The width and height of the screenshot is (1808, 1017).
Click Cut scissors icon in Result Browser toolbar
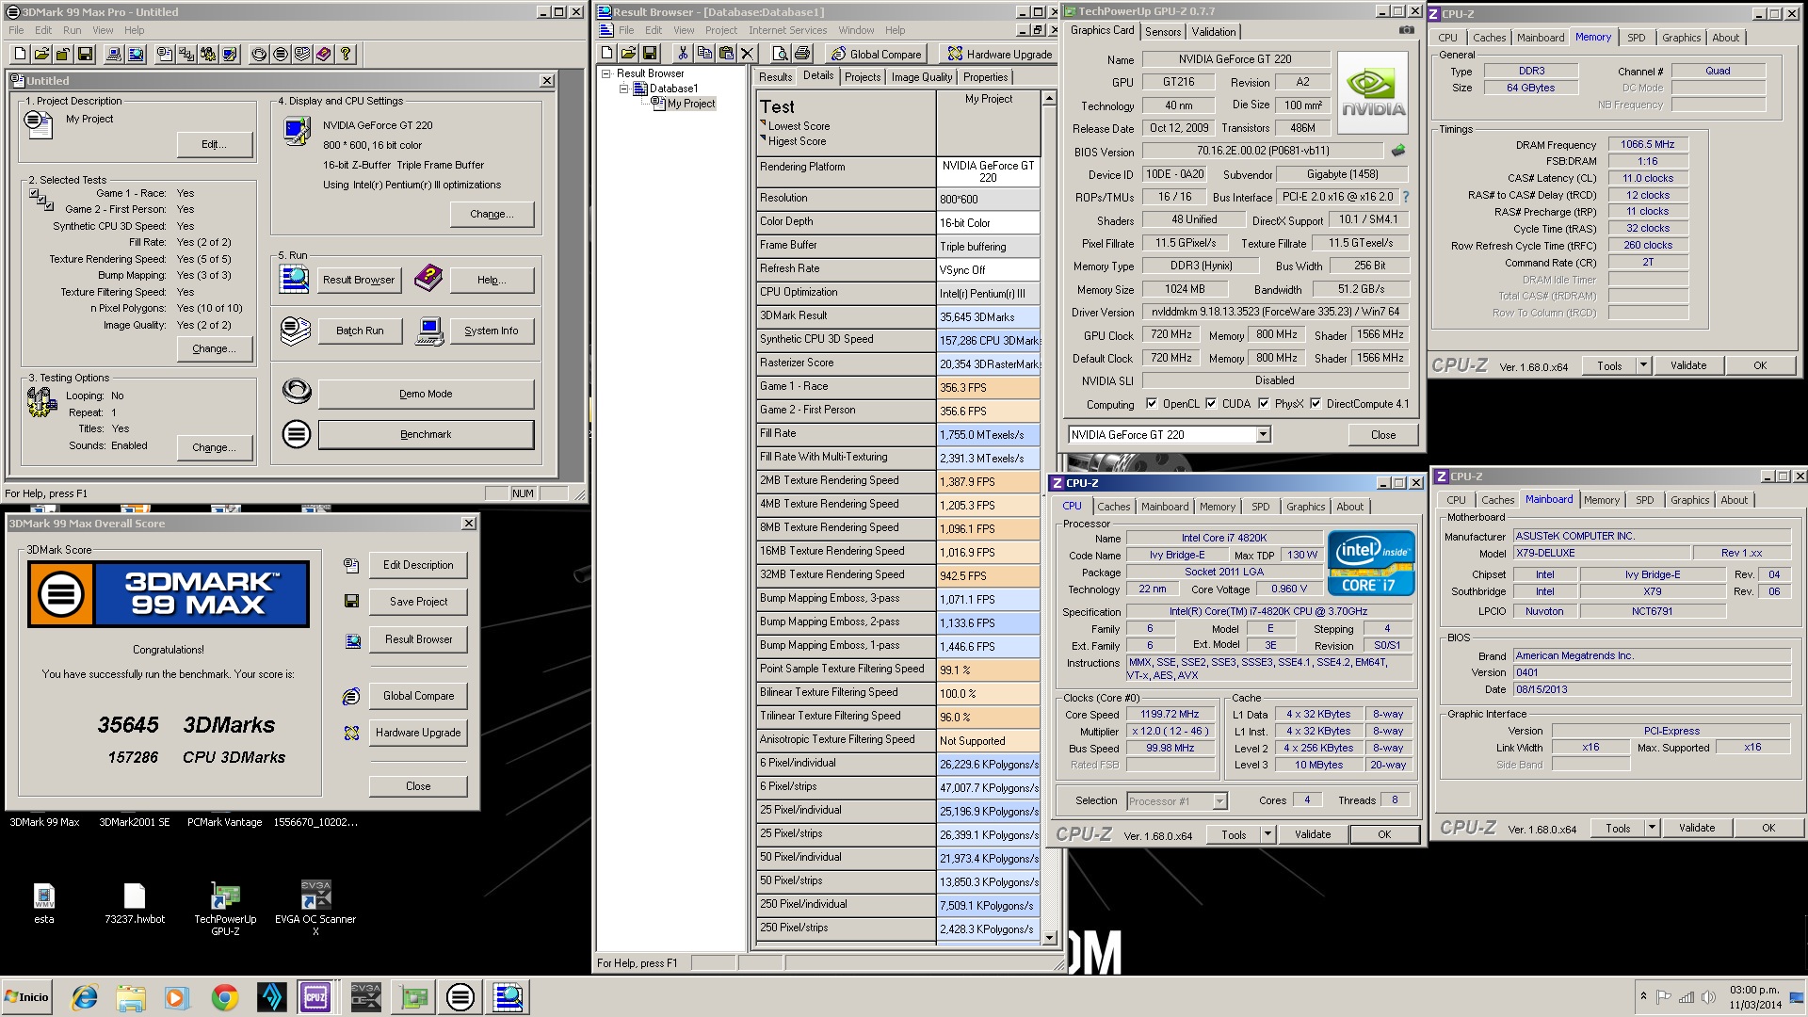click(x=683, y=54)
